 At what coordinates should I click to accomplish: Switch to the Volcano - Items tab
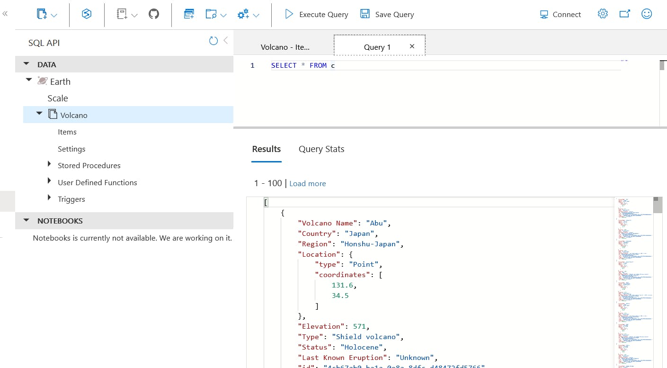[285, 47]
